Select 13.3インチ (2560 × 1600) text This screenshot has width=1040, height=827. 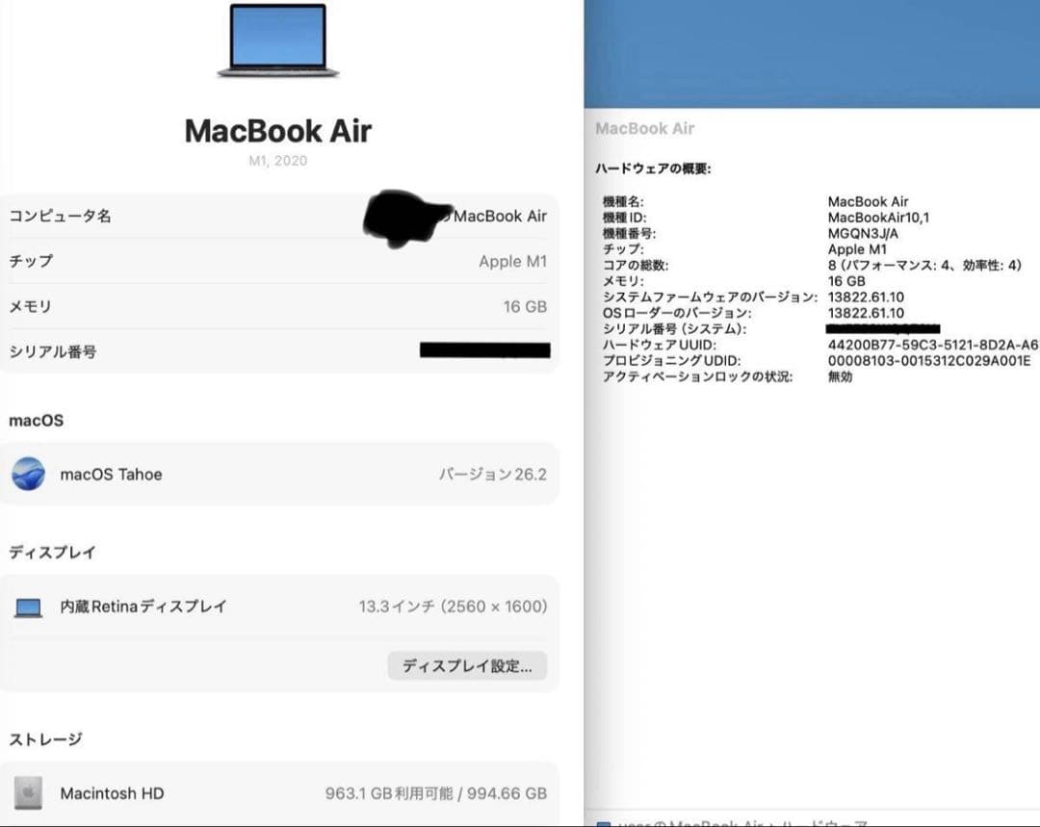point(453,607)
